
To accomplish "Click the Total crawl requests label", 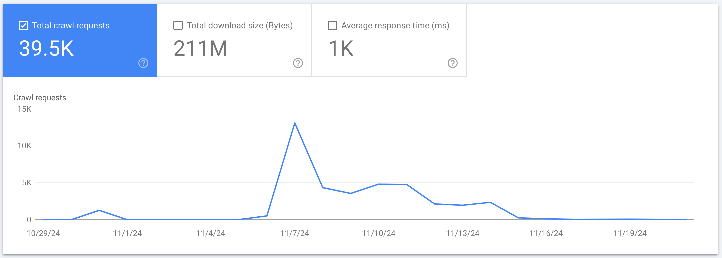I will (71, 25).
